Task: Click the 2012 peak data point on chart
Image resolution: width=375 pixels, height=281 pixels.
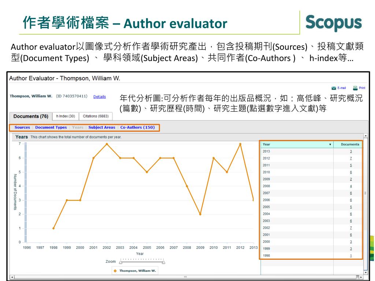Action: (240, 144)
